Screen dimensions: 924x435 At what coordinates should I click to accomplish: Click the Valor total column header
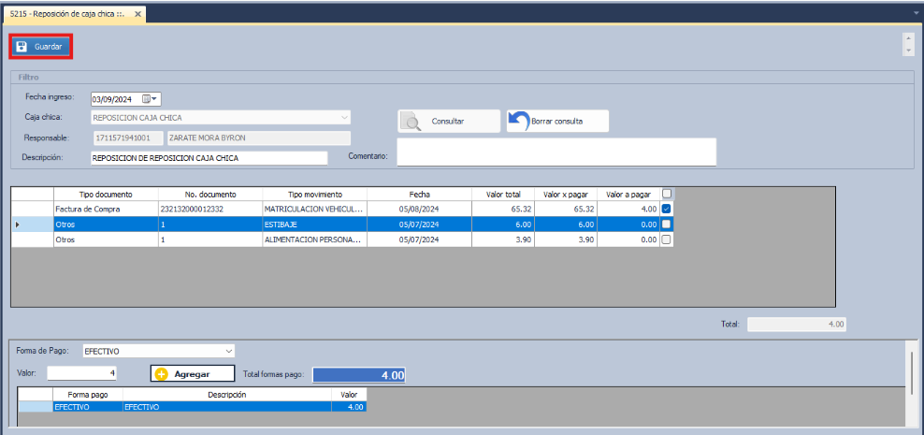[505, 194]
